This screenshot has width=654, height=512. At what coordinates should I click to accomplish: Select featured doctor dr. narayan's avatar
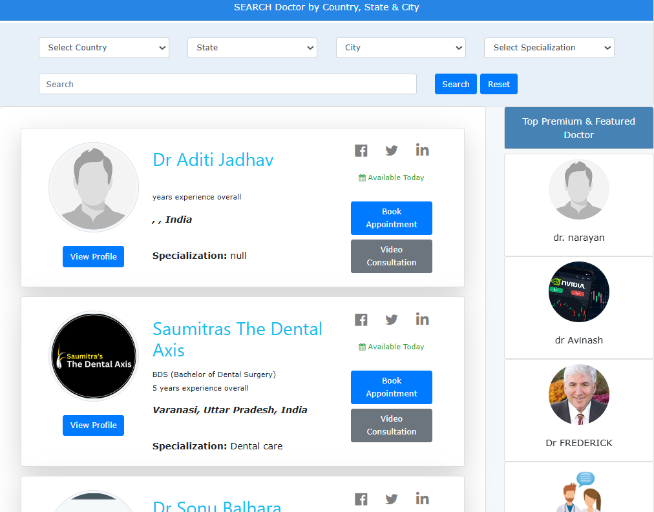coord(579,189)
